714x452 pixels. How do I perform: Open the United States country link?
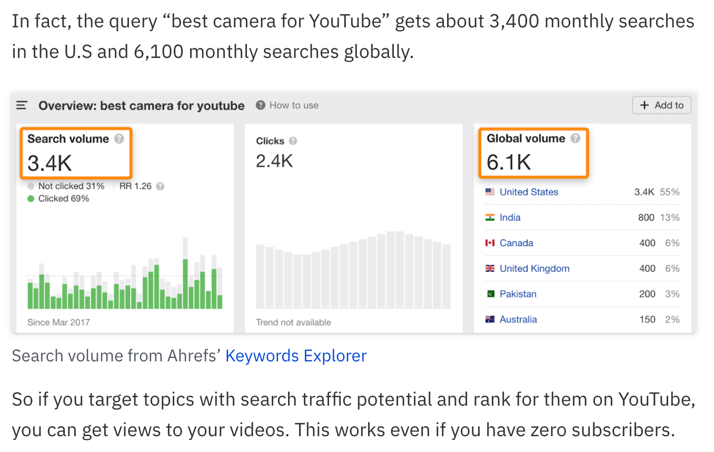(529, 192)
